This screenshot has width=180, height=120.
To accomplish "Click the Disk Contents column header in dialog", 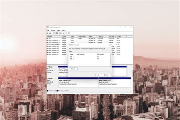I will [80, 54].
